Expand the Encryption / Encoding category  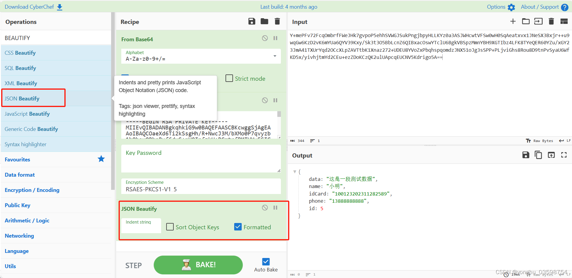pos(32,190)
